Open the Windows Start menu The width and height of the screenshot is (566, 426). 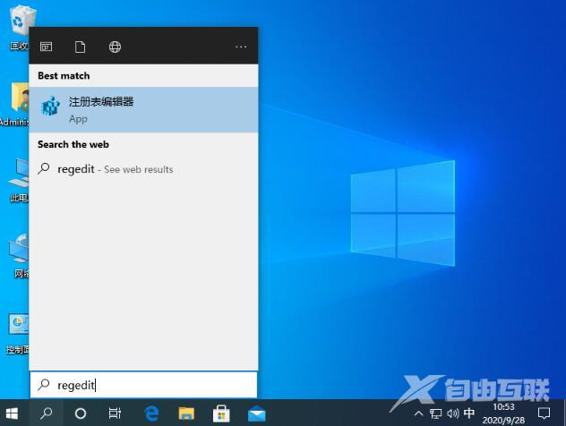click(x=13, y=413)
